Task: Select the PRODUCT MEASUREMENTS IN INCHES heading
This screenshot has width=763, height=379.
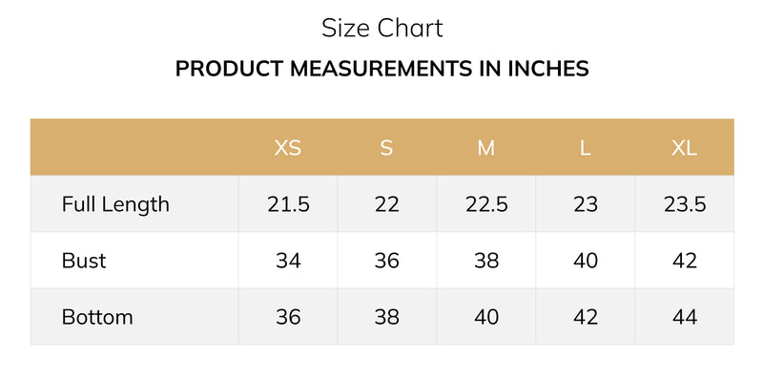Action: (x=382, y=69)
